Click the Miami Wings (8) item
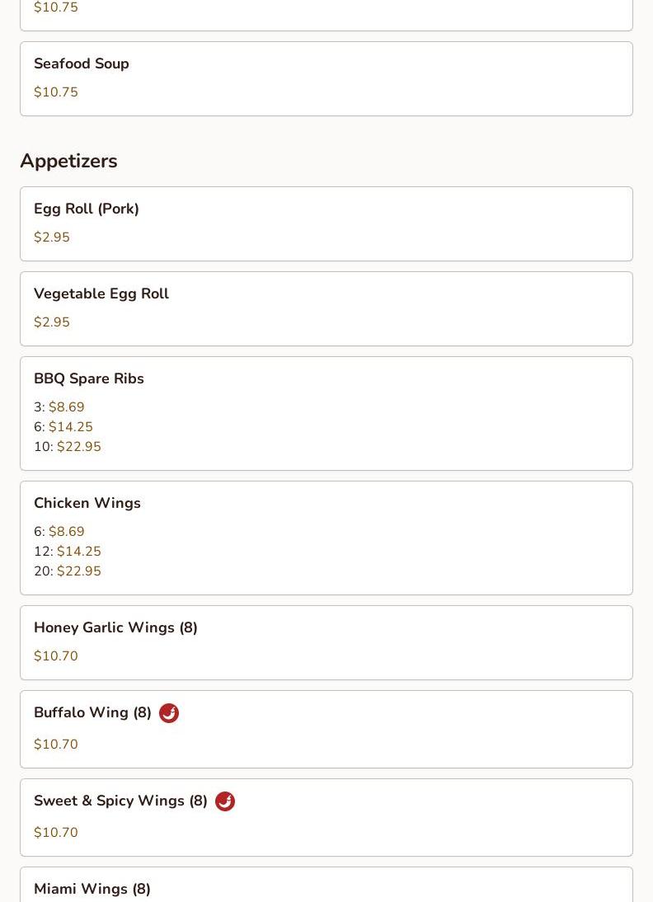Viewport: 653px width, 902px height. 326,885
